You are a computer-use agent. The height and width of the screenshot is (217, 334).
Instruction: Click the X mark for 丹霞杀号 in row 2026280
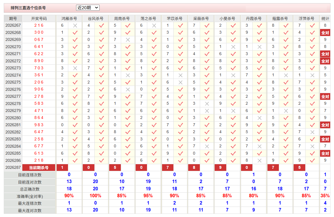click(259, 118)
